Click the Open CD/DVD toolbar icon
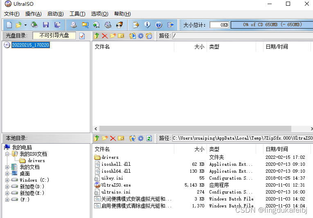313x218 pixels. 34,25
